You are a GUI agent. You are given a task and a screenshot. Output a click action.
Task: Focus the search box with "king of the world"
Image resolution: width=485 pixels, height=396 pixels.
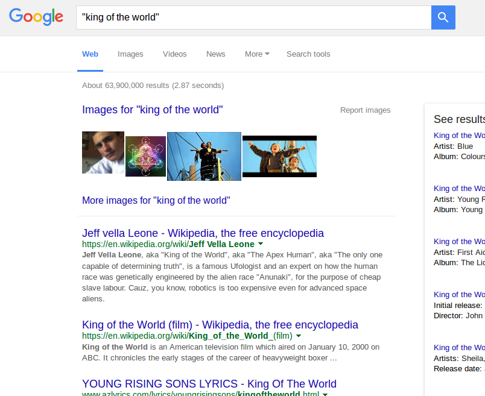pyautogui.click(x=253, y=17)
